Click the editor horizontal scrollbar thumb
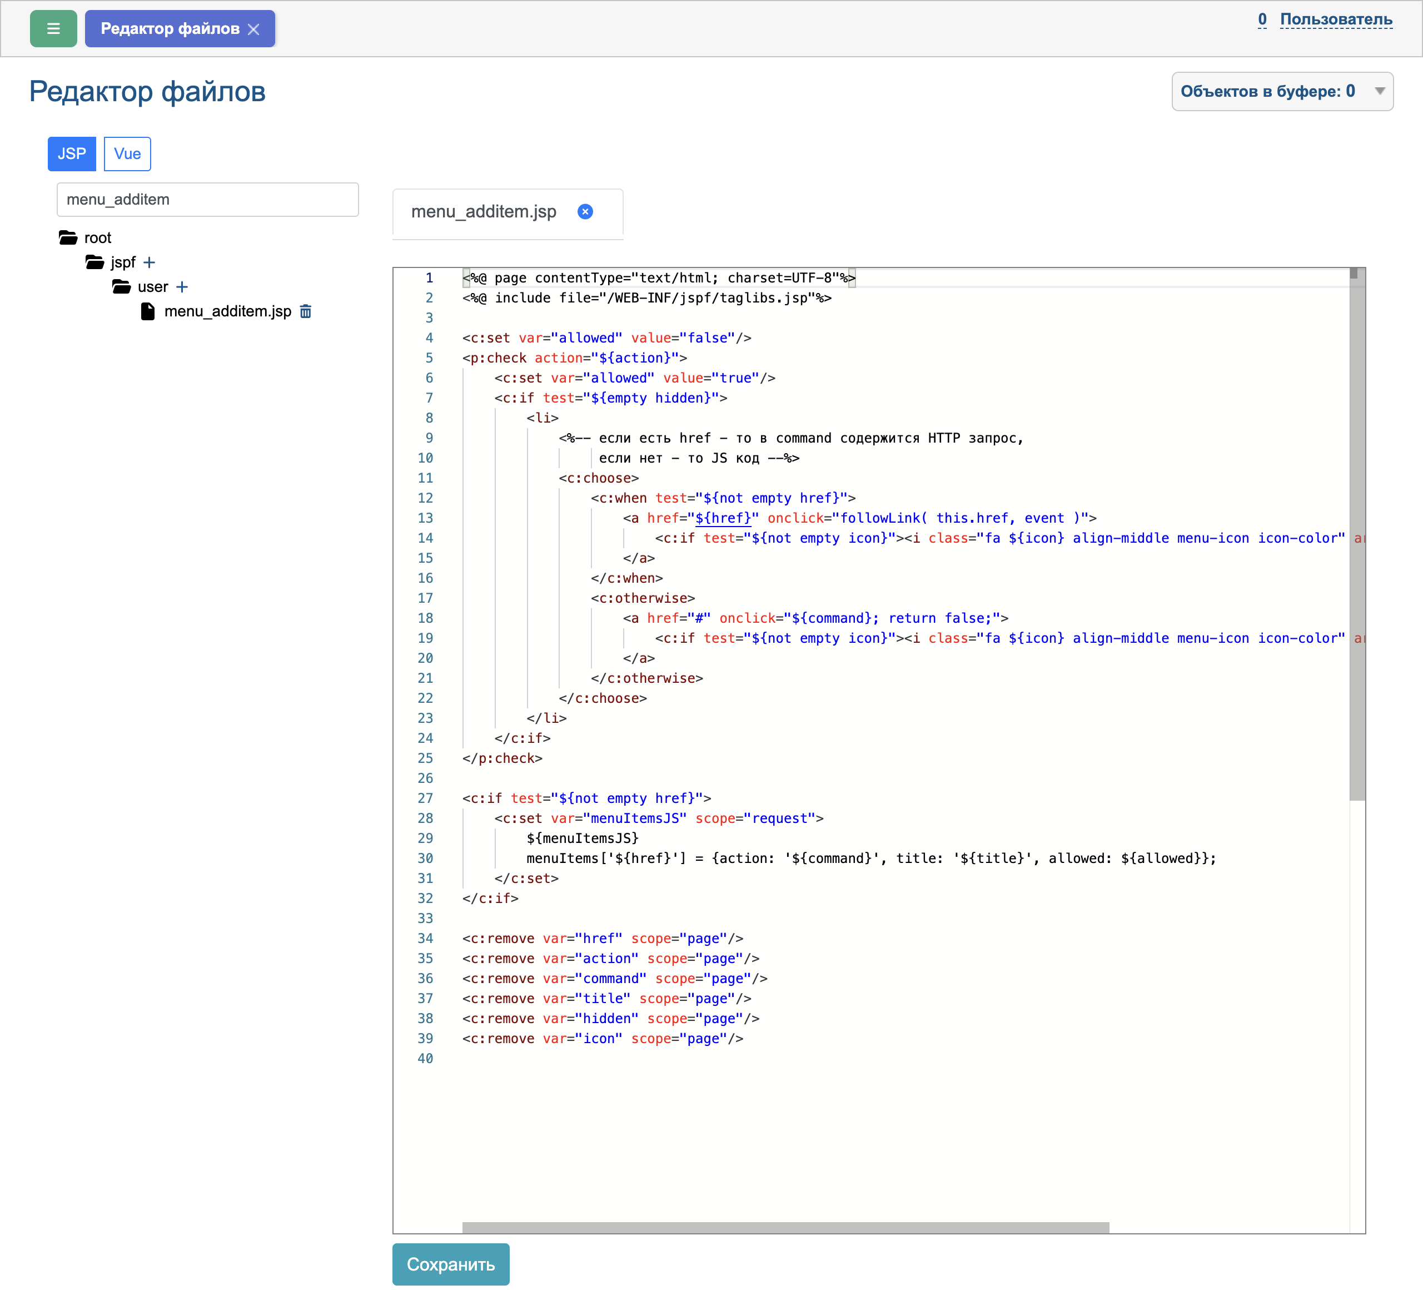 tap(785, 1227)
